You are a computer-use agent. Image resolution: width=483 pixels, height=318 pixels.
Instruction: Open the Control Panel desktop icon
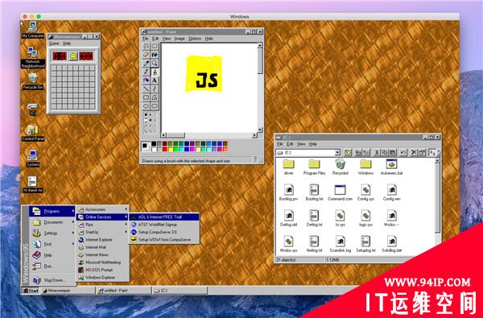click(33, 133)
